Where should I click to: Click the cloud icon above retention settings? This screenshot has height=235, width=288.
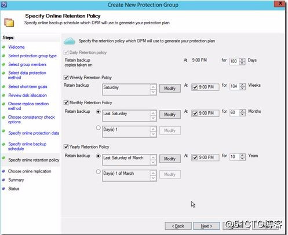pos(70,41)
